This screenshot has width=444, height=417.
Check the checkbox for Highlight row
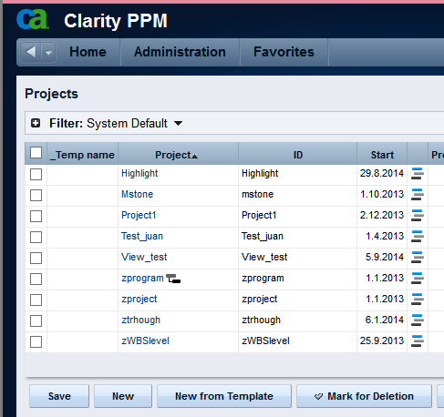click(x=36, y=174)
